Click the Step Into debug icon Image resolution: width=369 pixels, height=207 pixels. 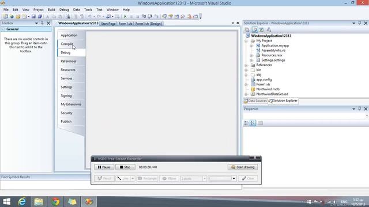144,17
